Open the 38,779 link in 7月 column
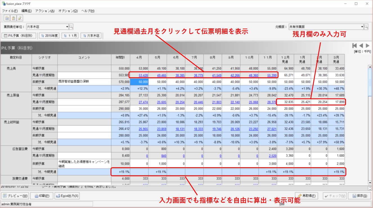373x208 pixels. [x=198, y=75]
